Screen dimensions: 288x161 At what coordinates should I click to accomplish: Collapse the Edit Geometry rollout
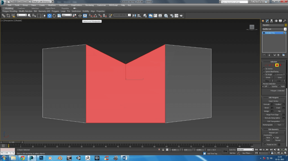(274, 130)
